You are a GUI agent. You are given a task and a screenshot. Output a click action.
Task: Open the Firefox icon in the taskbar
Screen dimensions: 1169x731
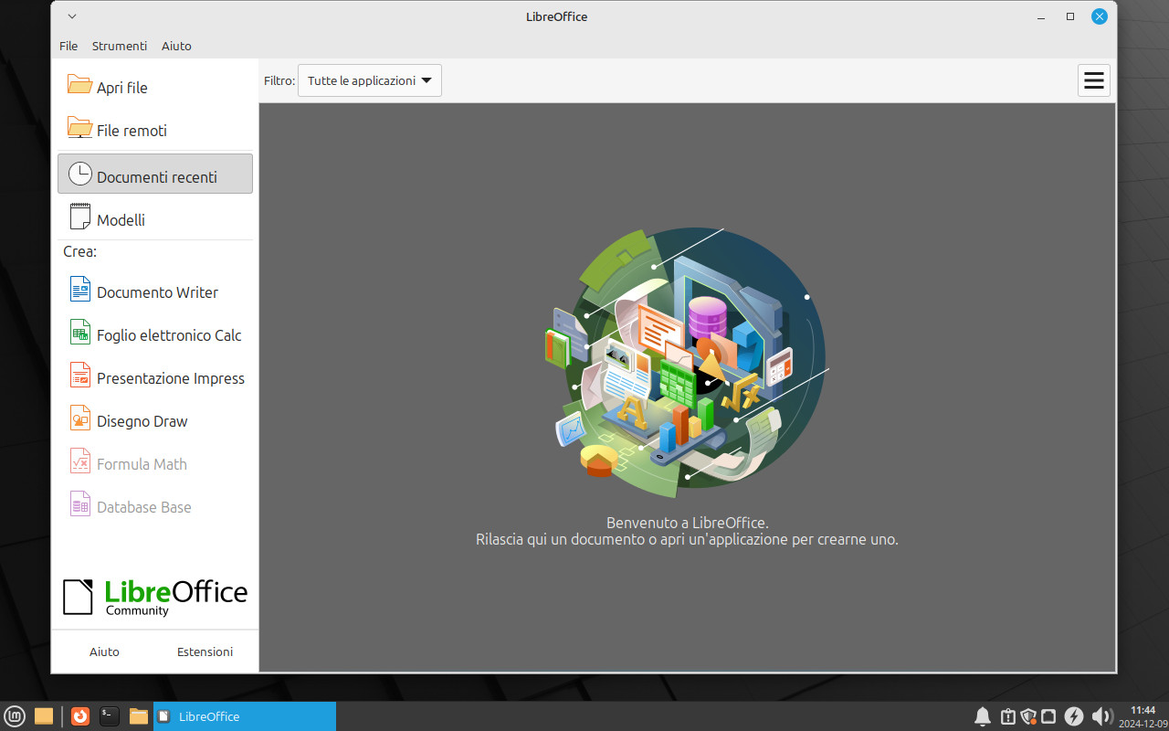(x=80, y=716)
